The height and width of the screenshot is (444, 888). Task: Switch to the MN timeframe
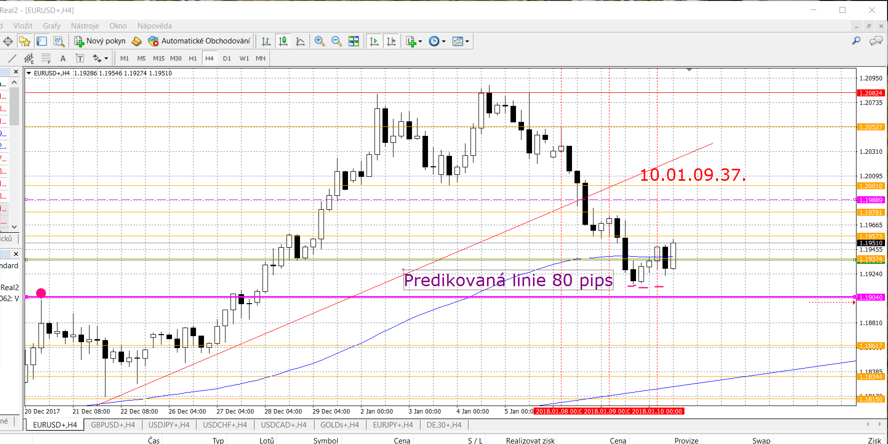(x=260, y=58)
